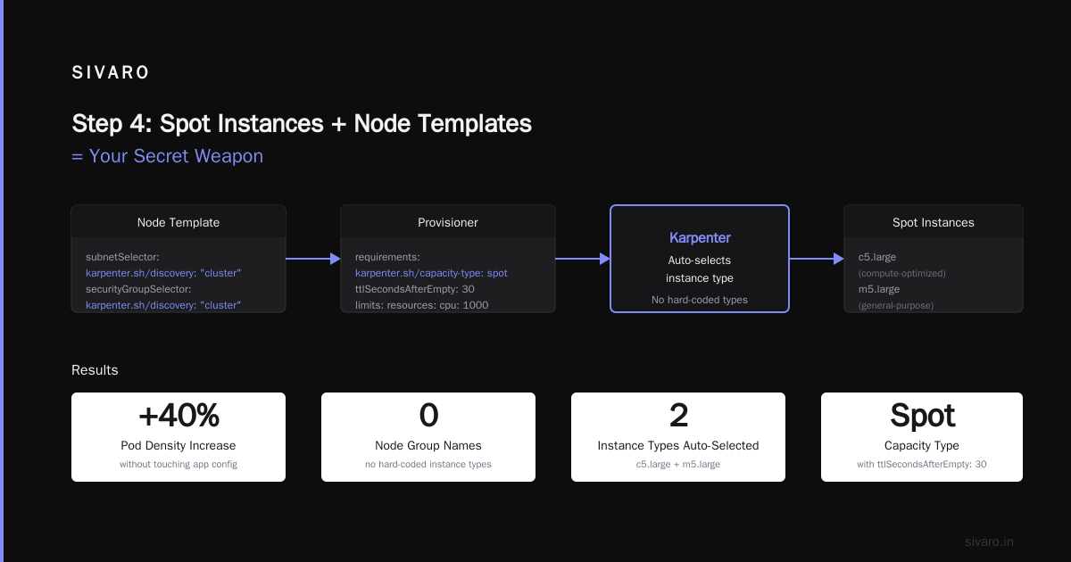Click the +40% Pod Density Increase card
The width and height of the screenshot is (1071, 562).
[x=178, y=437]
